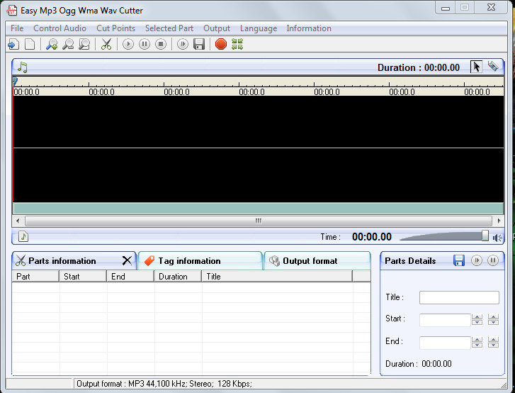
Task: Click the orange tag icon on the Tag information tab
Action: tap(149, 261)
